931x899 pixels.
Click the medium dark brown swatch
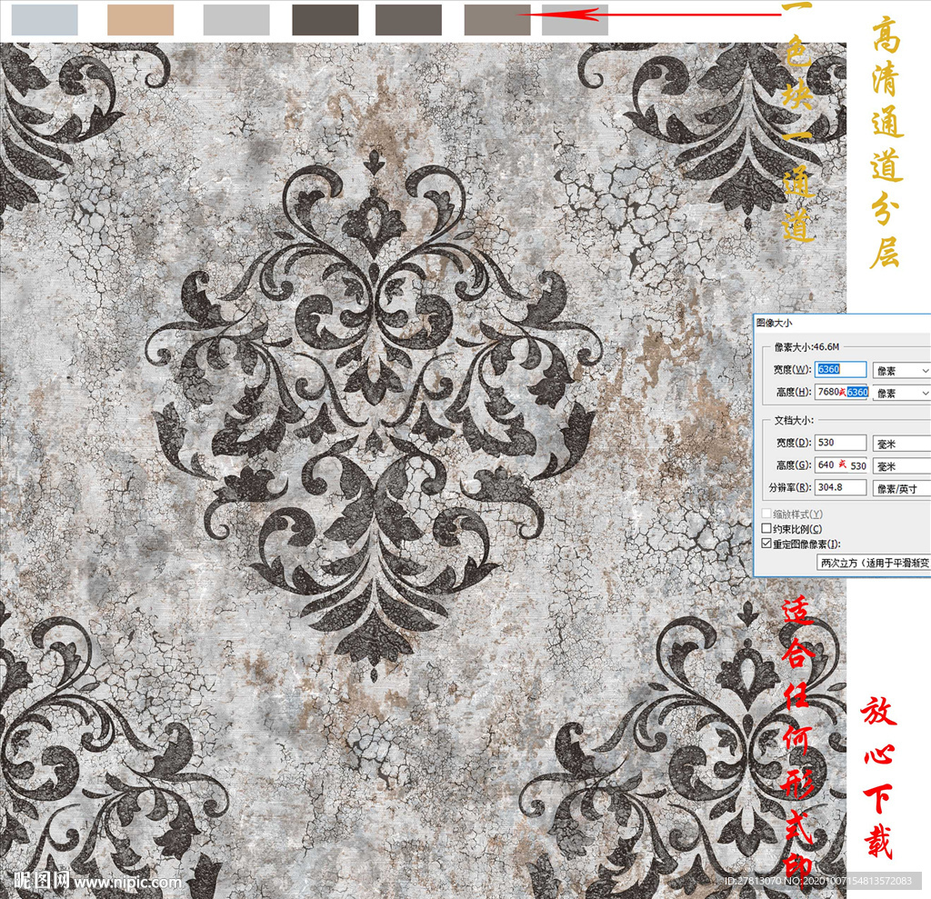(x=408, y=20)
